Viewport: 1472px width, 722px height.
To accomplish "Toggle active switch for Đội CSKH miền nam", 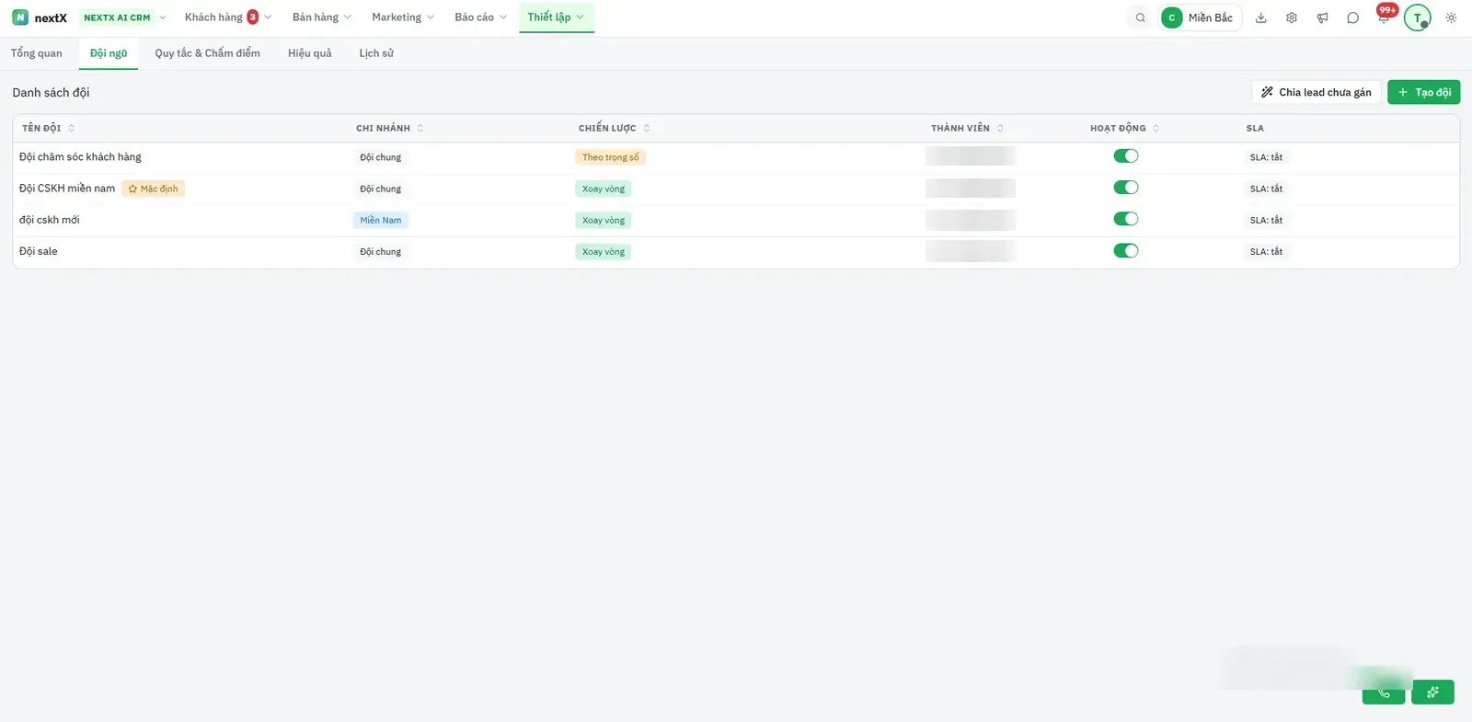I will (x=1126, y=188).
